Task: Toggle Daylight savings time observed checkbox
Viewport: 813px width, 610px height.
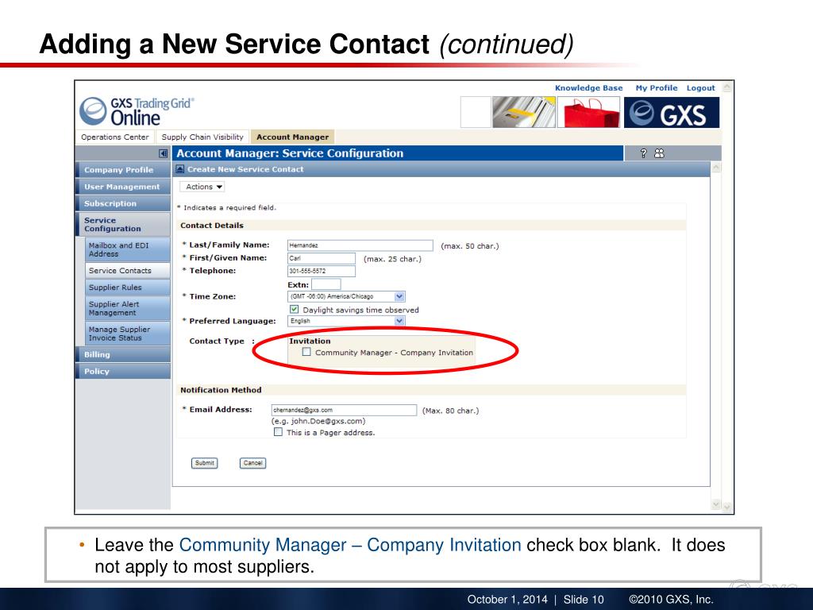Action: (294, 309)
